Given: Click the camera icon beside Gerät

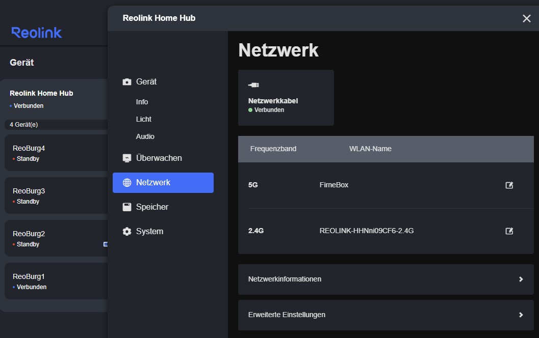Looking at the screenshot, I should 127,82.
